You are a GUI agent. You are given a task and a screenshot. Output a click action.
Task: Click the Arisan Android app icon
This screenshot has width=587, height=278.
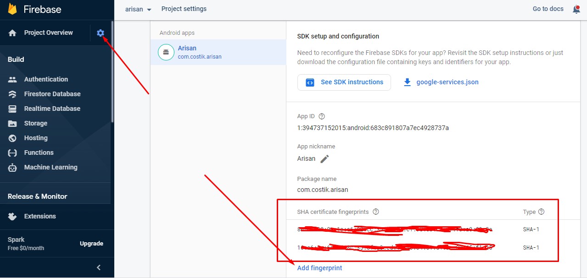click(x=166, y=52)
